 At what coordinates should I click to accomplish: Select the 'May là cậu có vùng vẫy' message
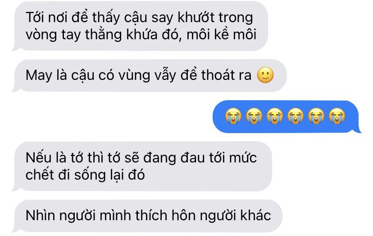pyautogui.click(x=150, y=75)
